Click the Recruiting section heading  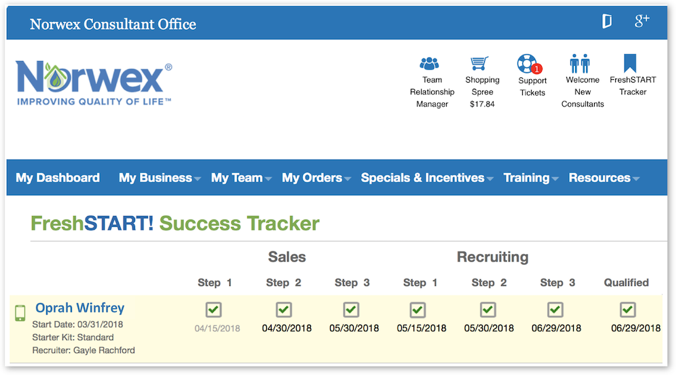pyautogui.click(x=492, y=257)
